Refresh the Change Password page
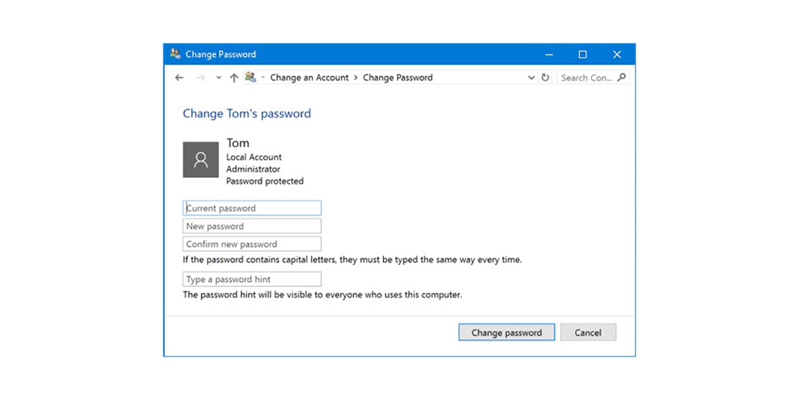 [545, 77]
